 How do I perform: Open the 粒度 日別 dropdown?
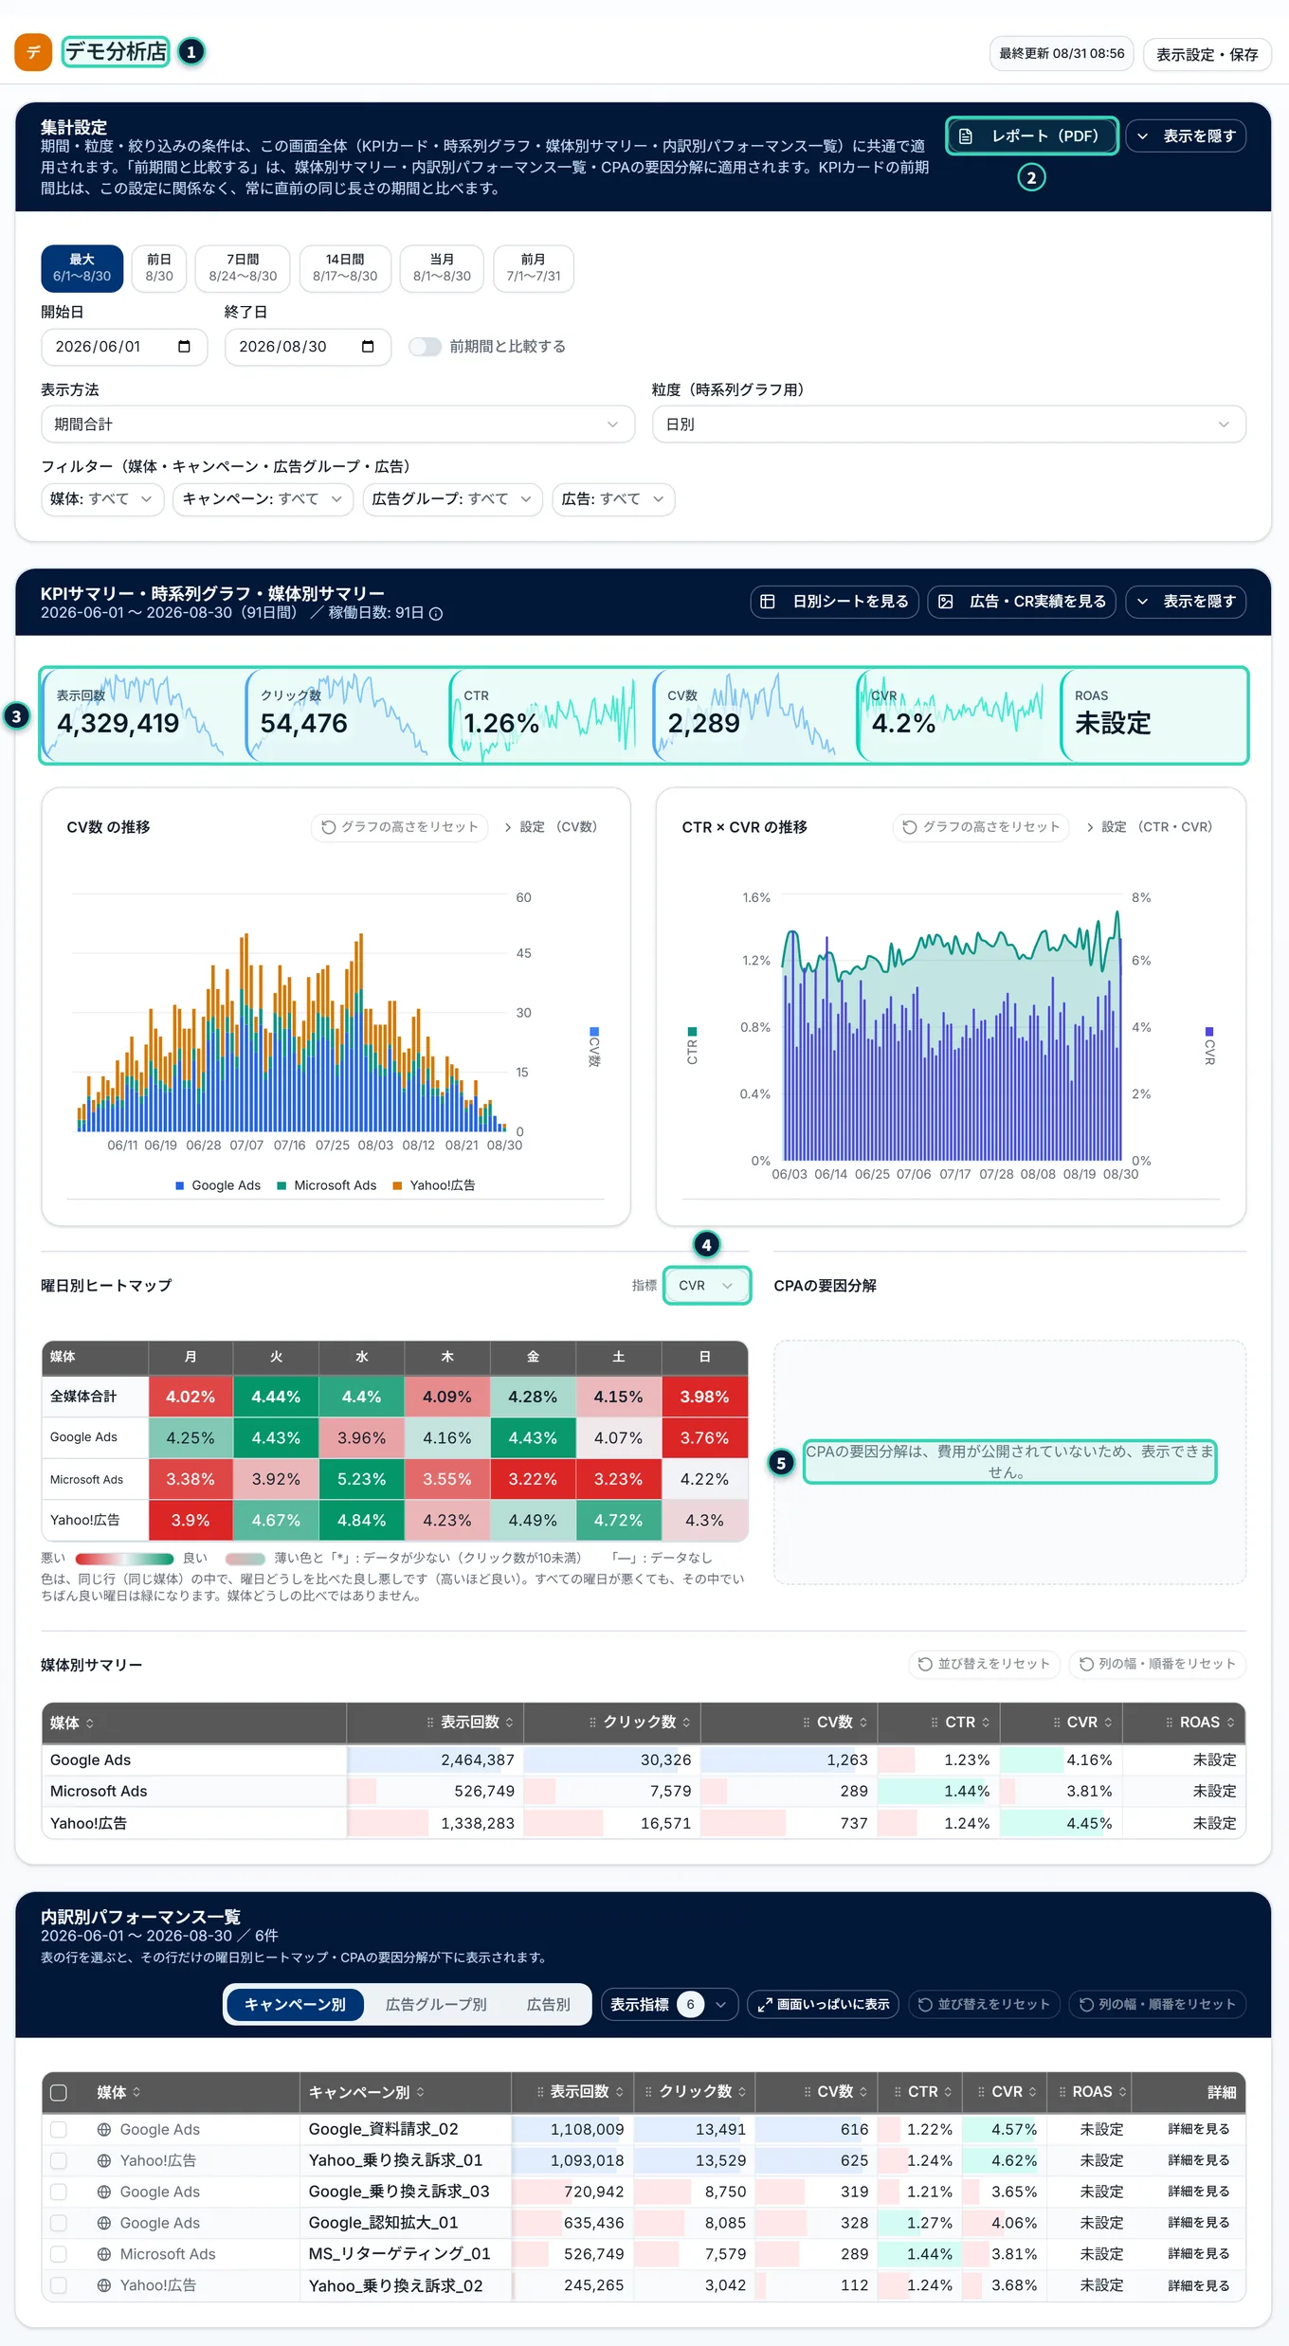click(949, 424)
